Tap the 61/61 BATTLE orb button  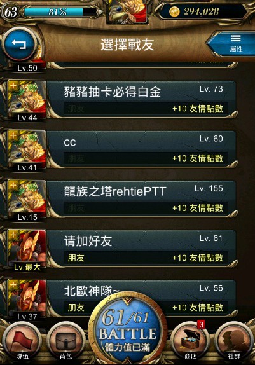click(x=127, y=328)
